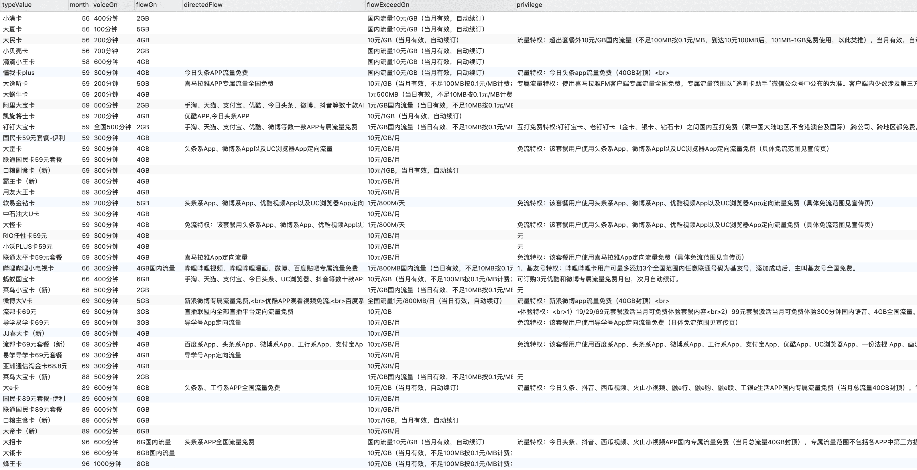Select the 中石油大U卡 cell
The width and height of the screenshot is (917, 470).
click(21, 214)
